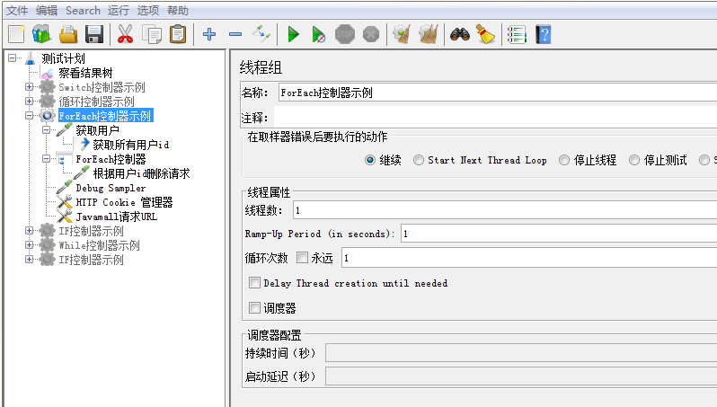Expand the Switch控制器示例 thread group
The width and height of the screenshot is (717, 407).
(30, 87)
